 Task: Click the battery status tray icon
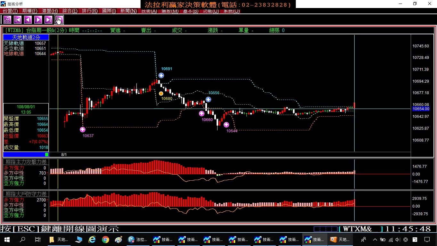coord(383,239)
